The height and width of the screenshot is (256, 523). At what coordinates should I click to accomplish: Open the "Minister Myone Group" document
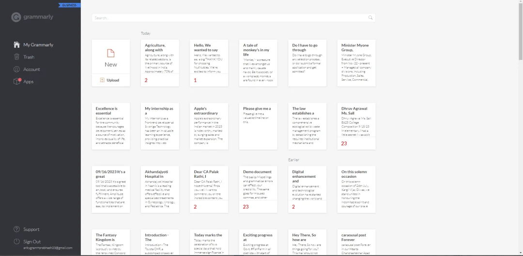click(356, 63)
